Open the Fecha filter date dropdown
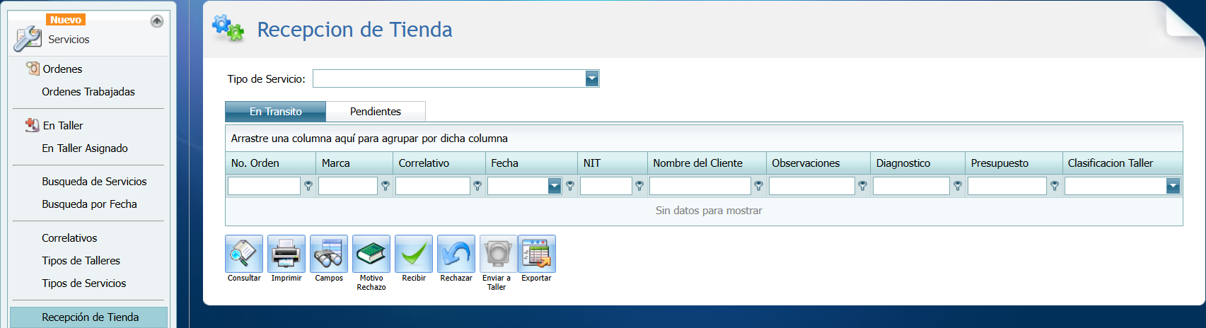 (555, 186)
